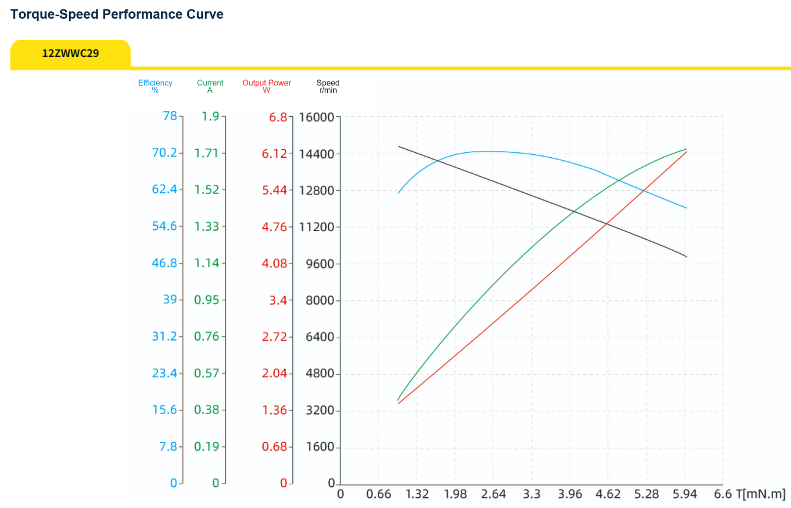The height and width of the screenshot is (508, 791).
Task: Click efficiency axis value 70.2
Action: pos(164,153)
